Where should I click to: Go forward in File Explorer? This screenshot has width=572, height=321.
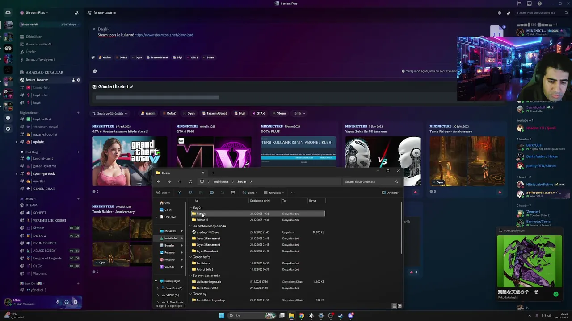(x=169, y=181)
